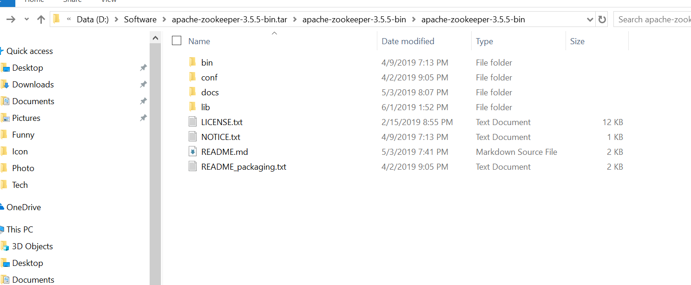Jump to Data (D:) breadcrumb
Screen dimensions: 691x285
pos(93,20)
